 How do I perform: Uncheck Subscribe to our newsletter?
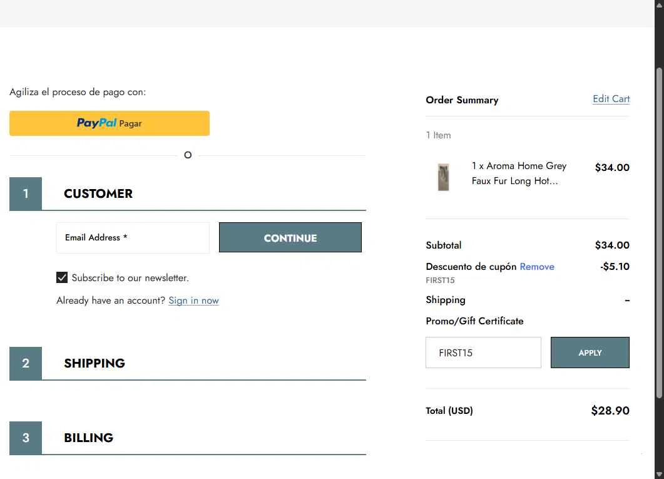(x=62, y=277)
